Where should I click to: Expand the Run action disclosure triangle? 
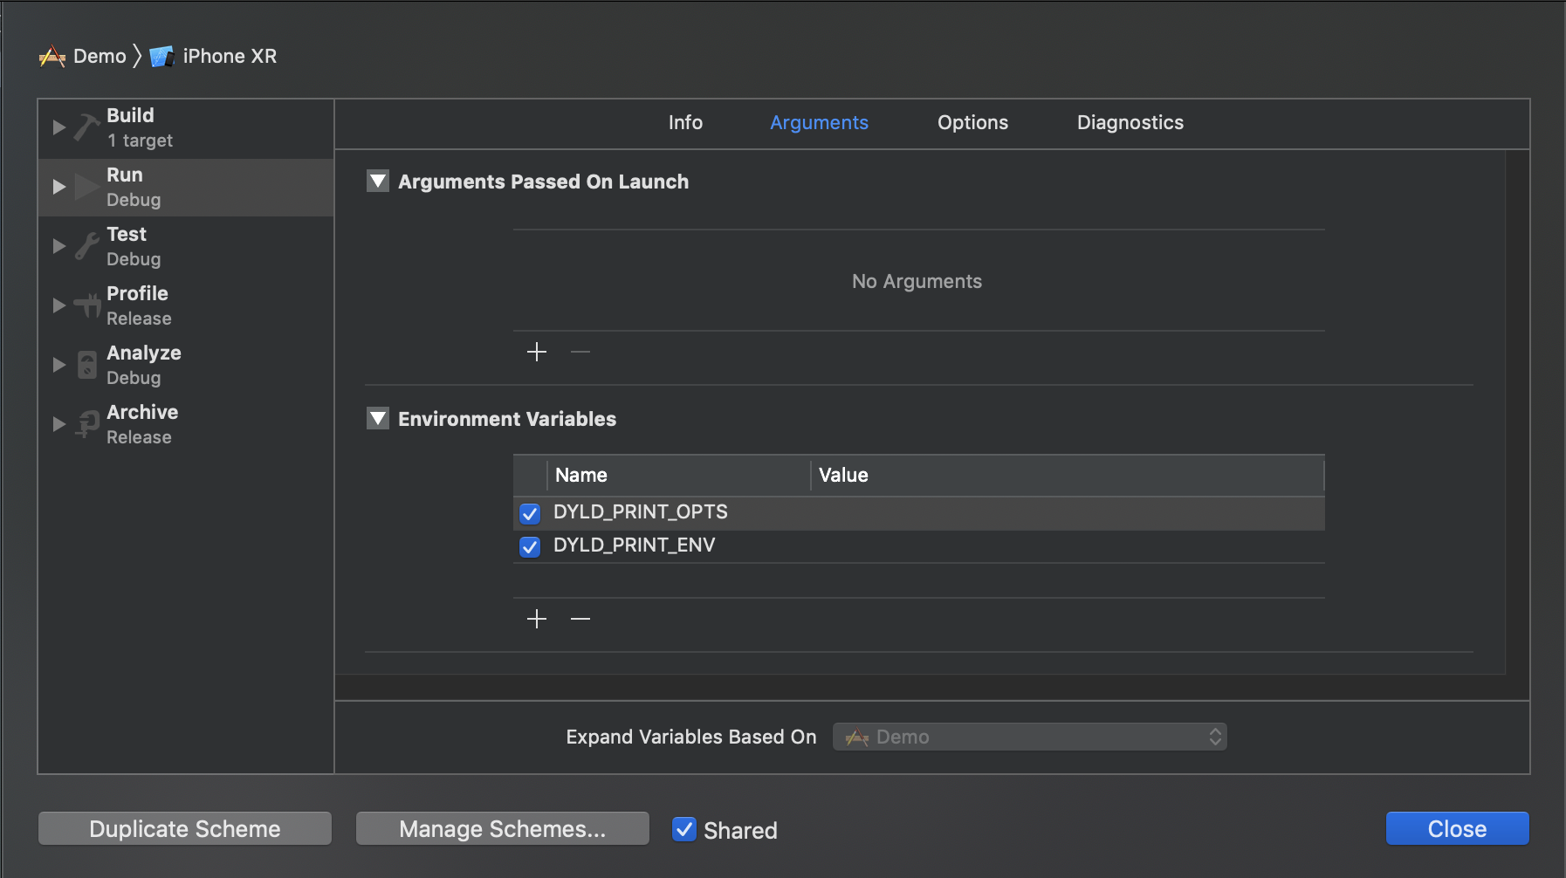point(59,187)
